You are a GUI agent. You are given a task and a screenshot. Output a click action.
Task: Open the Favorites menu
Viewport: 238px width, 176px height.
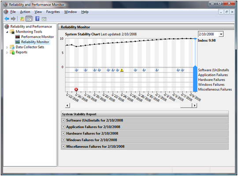click(x=53, y=12)
